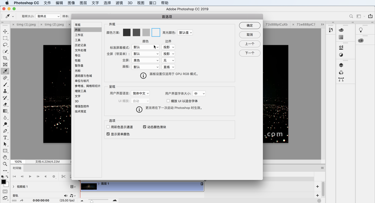Open the 滤镜 menu
Image resolution: width=375 pixels, height=203 pixels.
(119, 3)
